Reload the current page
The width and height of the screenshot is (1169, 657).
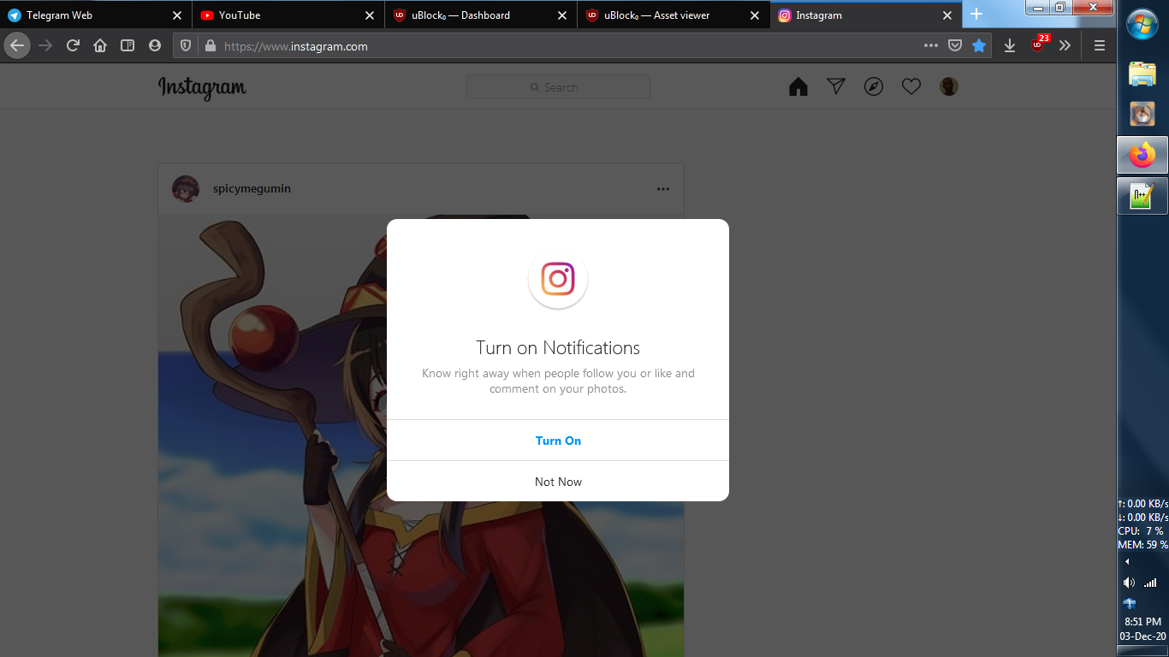73,45
